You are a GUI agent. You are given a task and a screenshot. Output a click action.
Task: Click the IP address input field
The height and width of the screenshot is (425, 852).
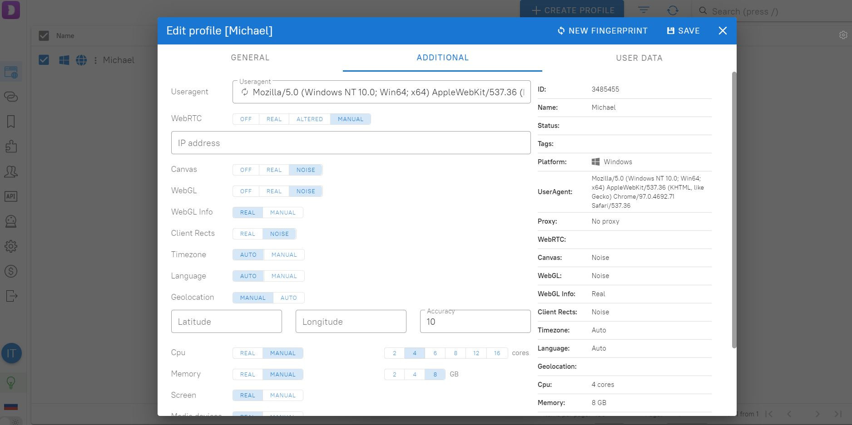(x=351, y=143)
